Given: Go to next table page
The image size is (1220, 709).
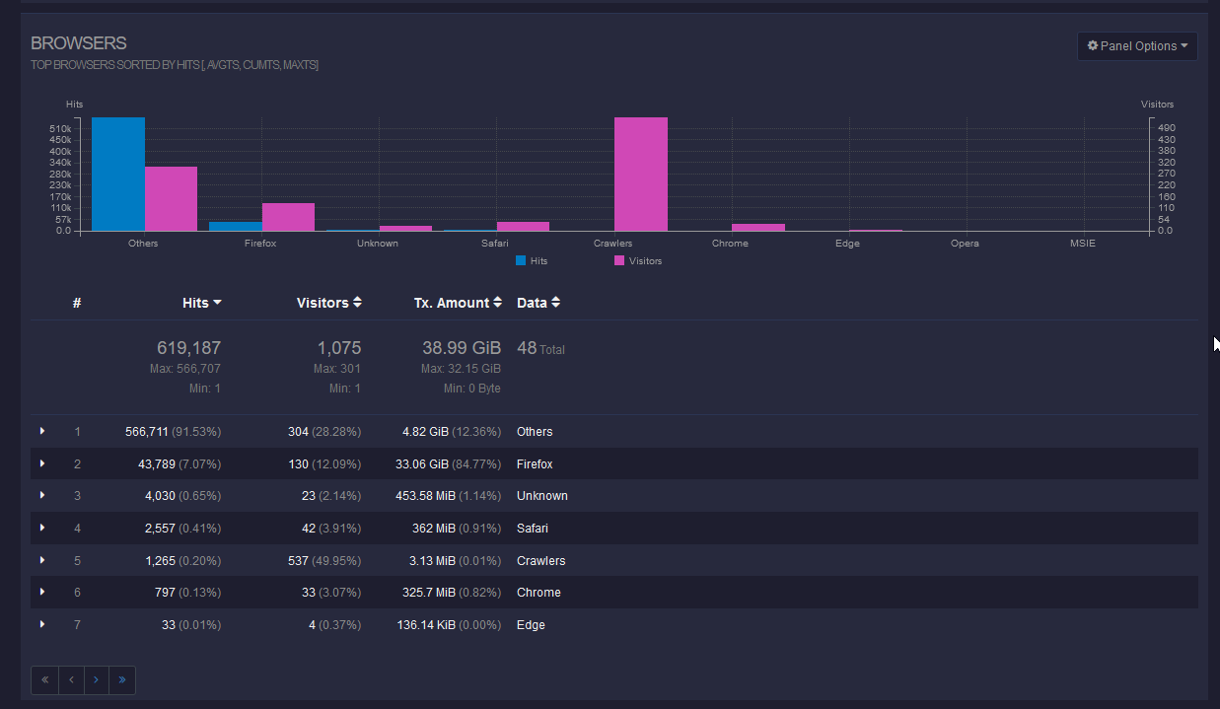Looking at the screenshot, I should pos(96,679).
